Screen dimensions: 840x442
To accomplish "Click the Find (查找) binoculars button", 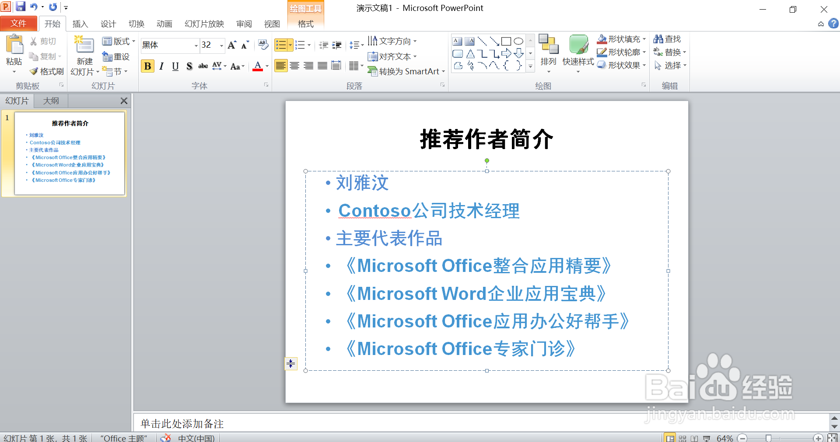I will [x=667, y=39].
